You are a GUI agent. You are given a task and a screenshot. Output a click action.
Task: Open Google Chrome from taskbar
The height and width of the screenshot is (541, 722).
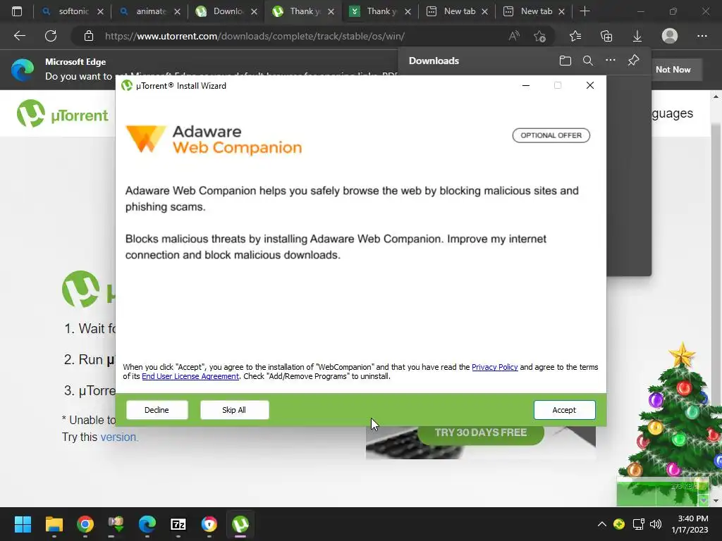(85, 524)
